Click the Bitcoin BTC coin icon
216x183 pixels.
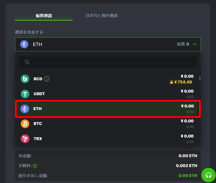point(25,124)
